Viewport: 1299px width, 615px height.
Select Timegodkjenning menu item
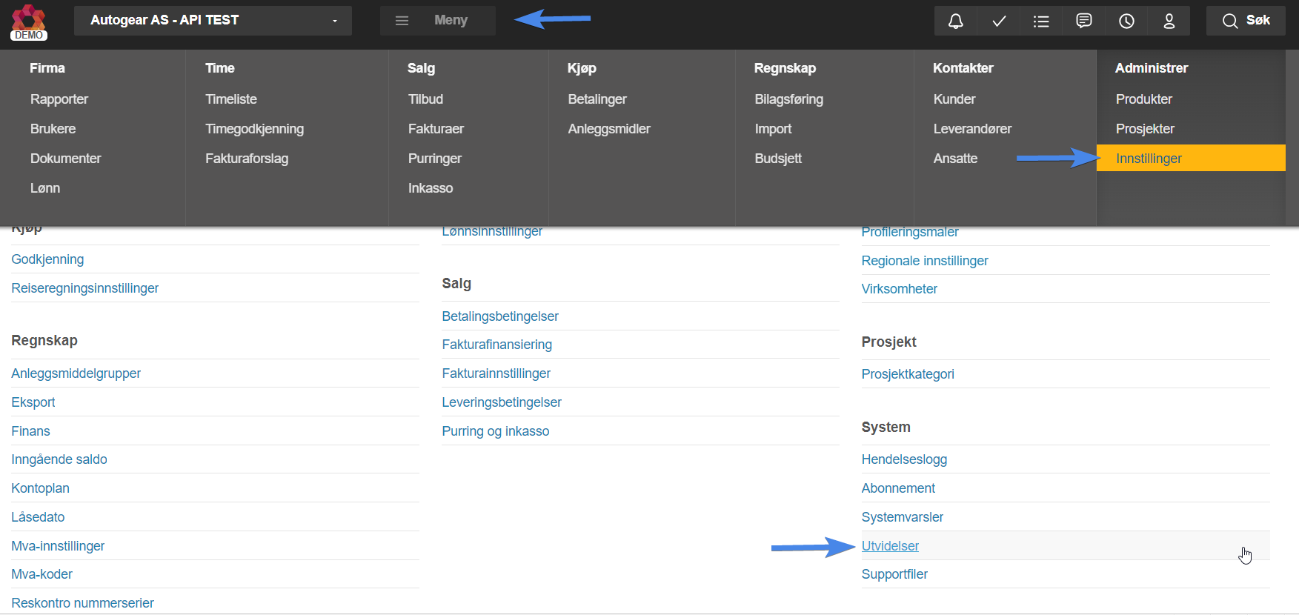254,129
